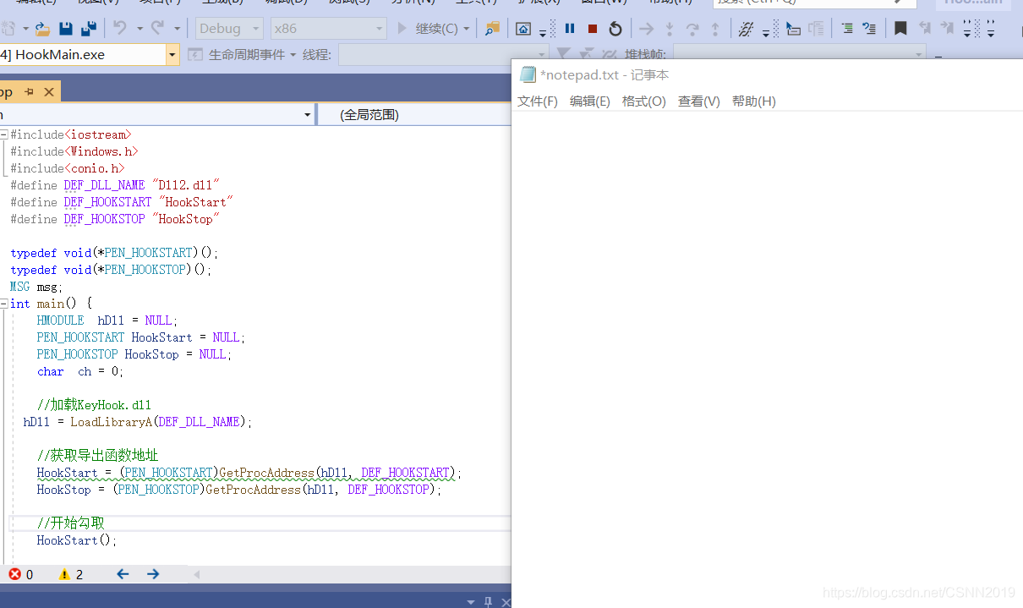Click the 'char ch = 0;' code line
Image resolution: width=1023 pixels, height=608 pixels.
coord(80,371)
